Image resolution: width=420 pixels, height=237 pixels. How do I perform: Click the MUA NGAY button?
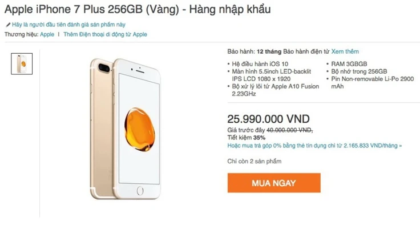(274, 183)
